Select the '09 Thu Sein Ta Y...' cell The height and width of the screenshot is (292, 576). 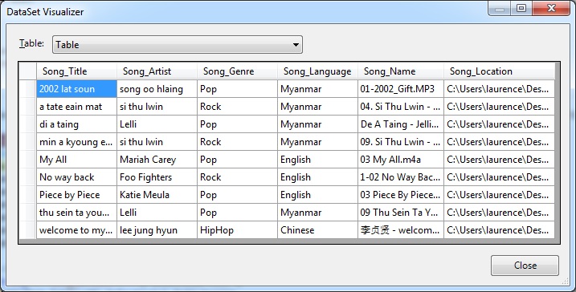[x=401, y=212]
